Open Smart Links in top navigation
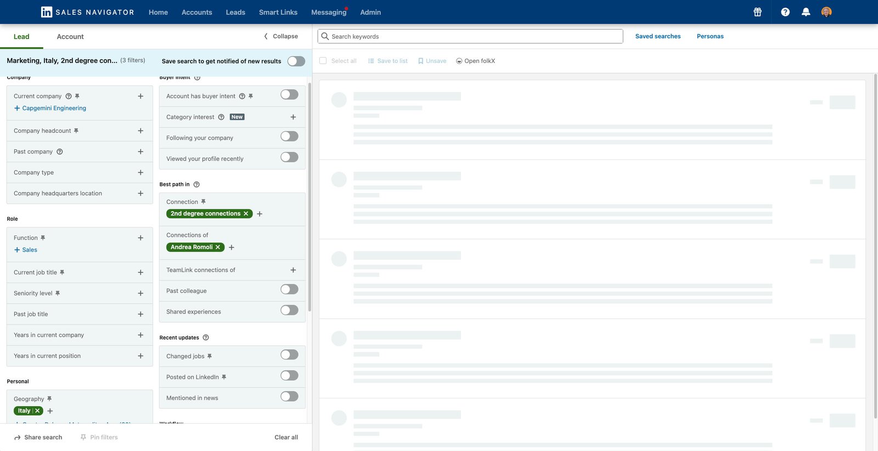The image size is (878, 451). pos(278,12)
